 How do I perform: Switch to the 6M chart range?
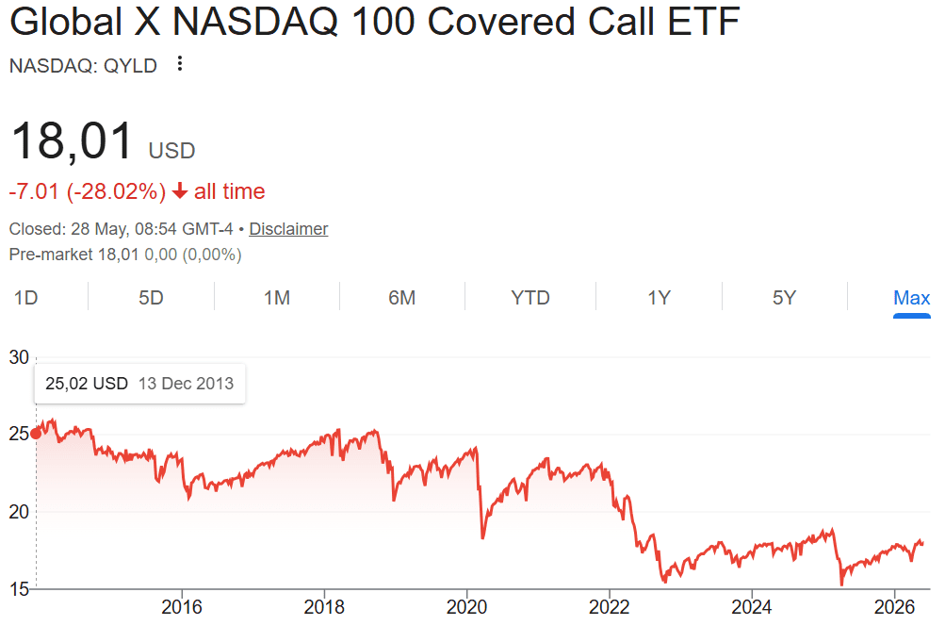click(402, 298)
